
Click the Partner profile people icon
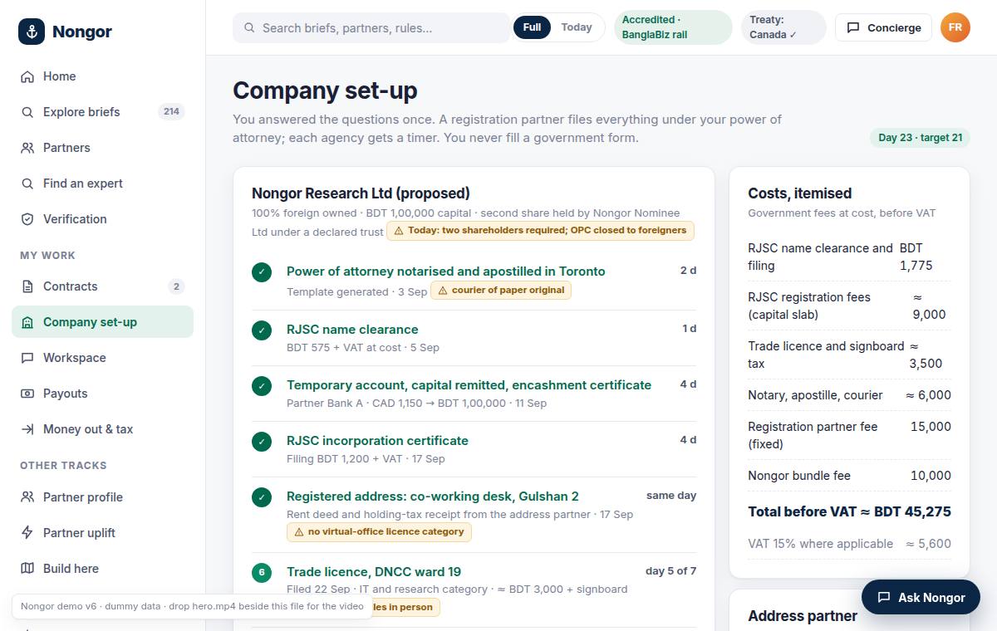point(27,497)
